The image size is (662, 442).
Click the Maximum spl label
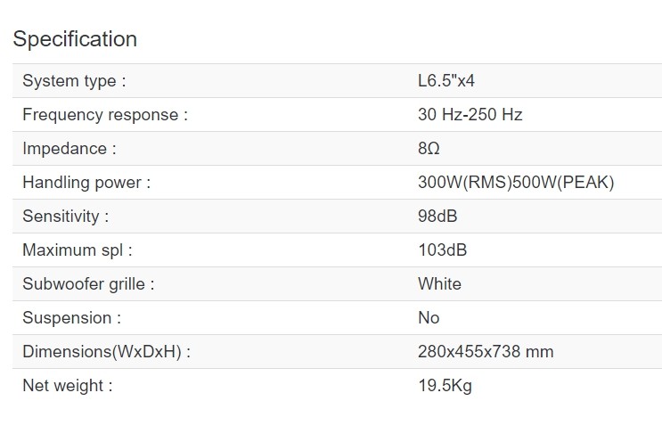coord(78,250)
